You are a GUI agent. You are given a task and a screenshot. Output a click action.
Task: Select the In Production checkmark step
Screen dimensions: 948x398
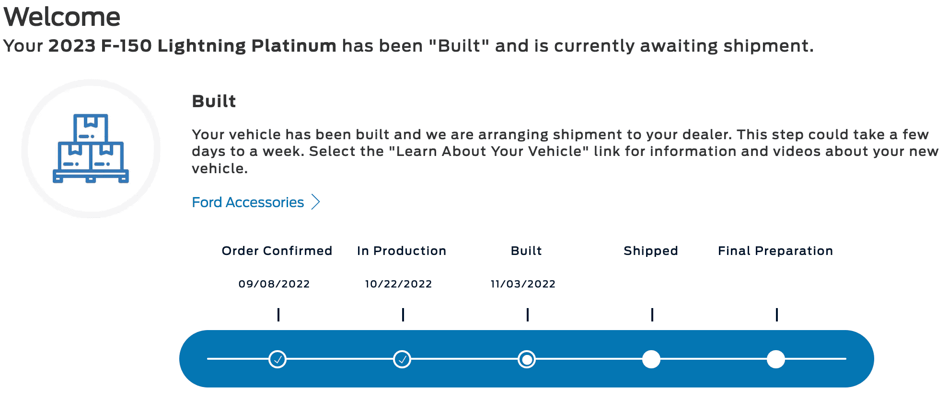pyautogui.click(x=402, y=359)
